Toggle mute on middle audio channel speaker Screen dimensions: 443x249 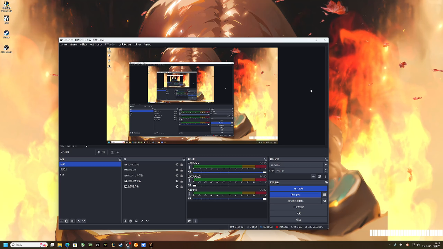(190, 185)
